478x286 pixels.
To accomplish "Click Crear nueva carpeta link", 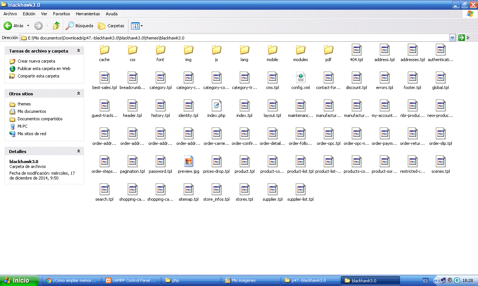I will click(36, 61).
